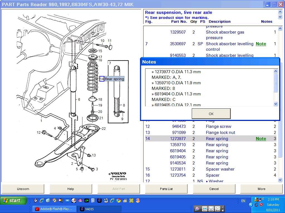This screenshot has width=285, height=213.
Task: Click the Unzoom button
Action: 23,189
